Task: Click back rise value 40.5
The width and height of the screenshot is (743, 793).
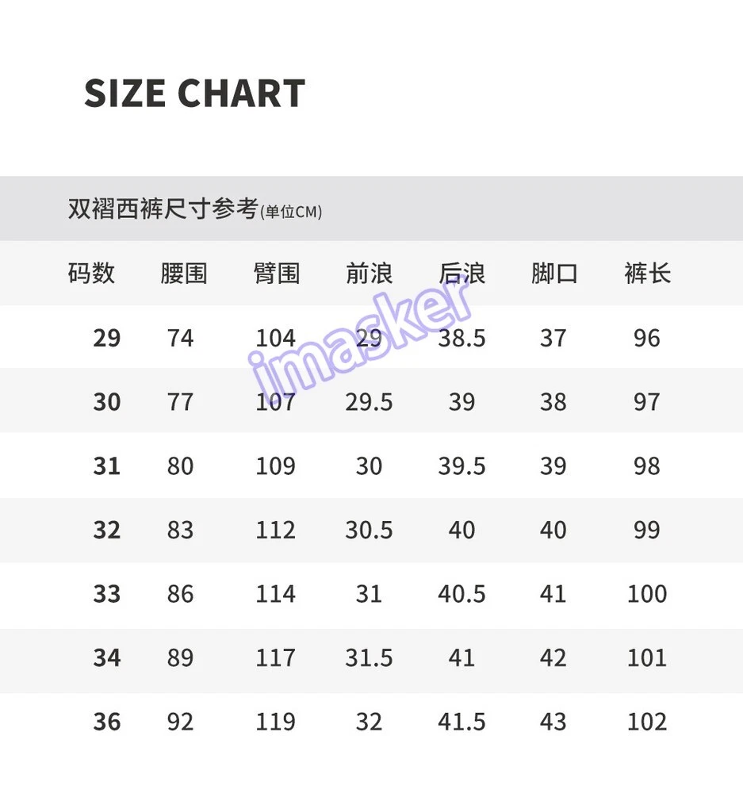Action: tap(462, 594)
